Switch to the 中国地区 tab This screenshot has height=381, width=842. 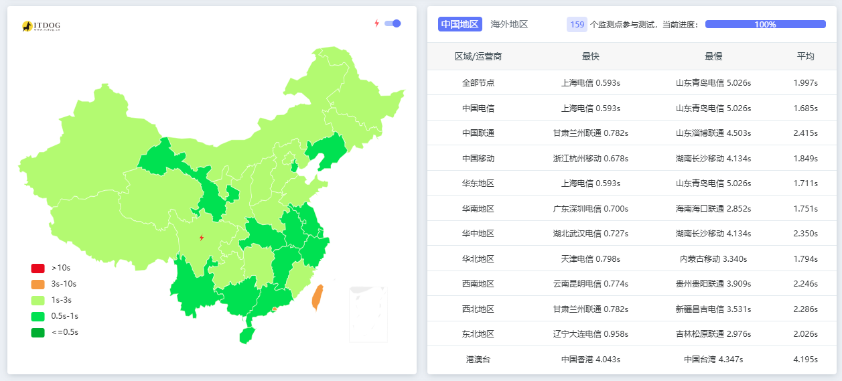[x=460, y=24]
